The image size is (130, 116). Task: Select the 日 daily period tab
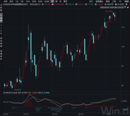click(52, 1)
